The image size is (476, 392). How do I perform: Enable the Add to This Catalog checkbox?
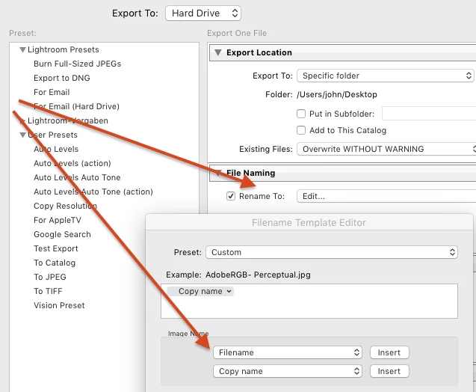[x=301, y=130]
